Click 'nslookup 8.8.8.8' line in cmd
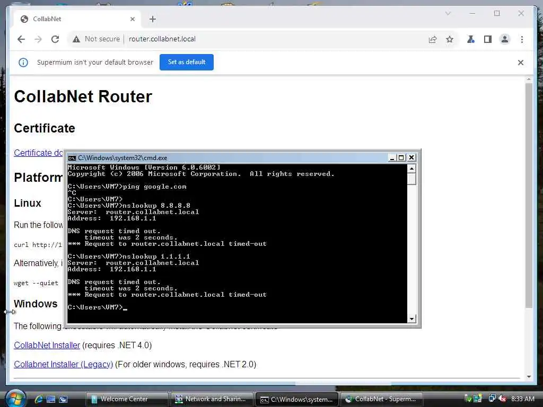 [x=129, y=206]
